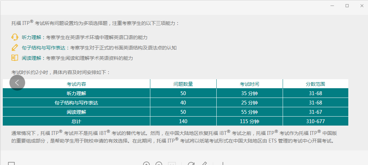The height and width of the screenshot is (165, 368).
Task: Click the 分数范围 table column header
Action: [x=315, y=84]
